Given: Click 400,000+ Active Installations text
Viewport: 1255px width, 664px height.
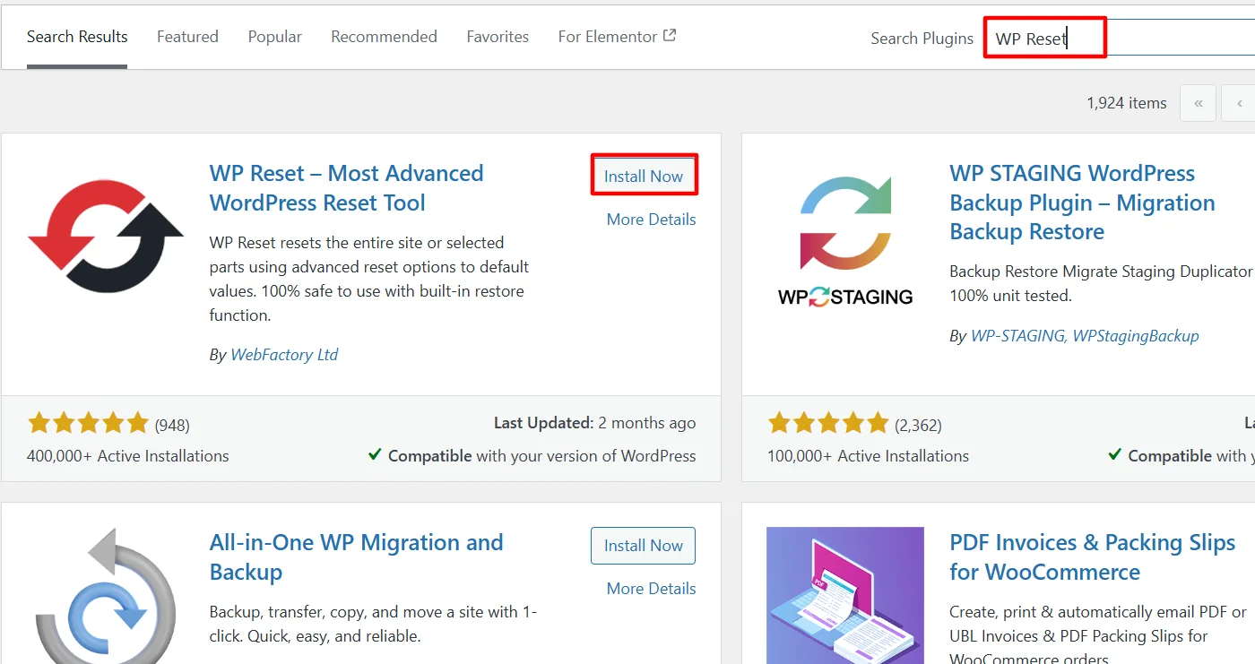Looking at the screenshot, I should coord(128,456).
